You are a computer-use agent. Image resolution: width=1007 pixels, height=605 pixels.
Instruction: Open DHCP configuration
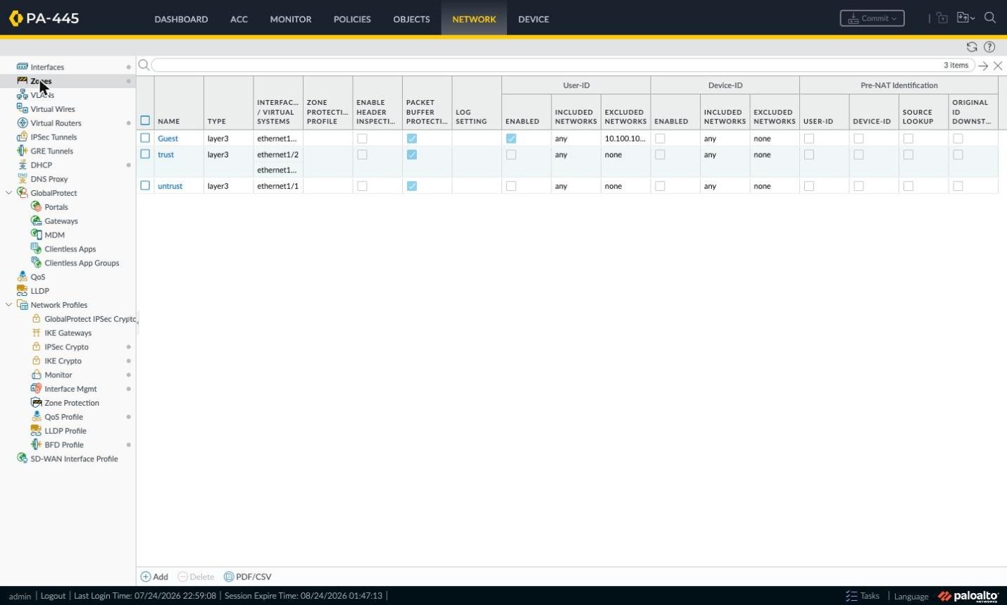(x=41, y=165)
